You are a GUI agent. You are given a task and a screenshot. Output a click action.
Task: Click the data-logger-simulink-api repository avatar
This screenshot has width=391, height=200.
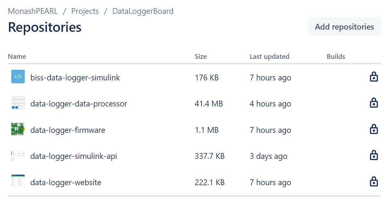point(18,156)
